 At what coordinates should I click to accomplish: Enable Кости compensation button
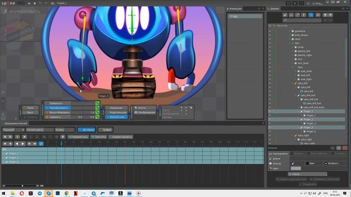[145, 108]
